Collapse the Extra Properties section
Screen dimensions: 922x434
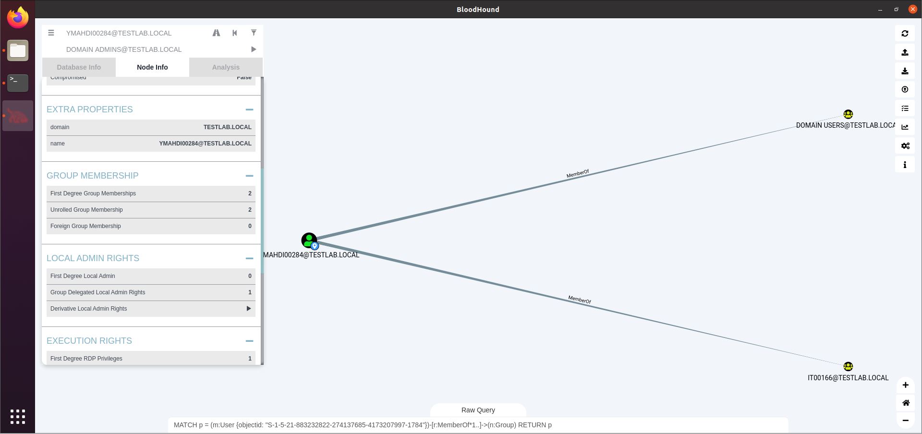[x=249, y=109]
